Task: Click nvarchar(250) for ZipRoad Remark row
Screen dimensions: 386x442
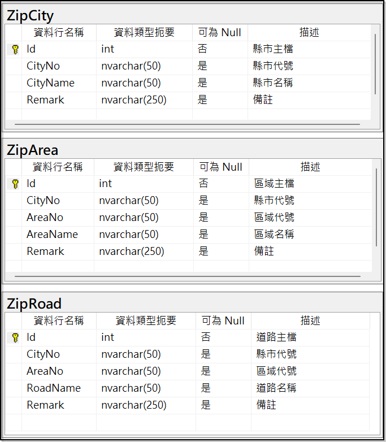Action: click(146, 405)
